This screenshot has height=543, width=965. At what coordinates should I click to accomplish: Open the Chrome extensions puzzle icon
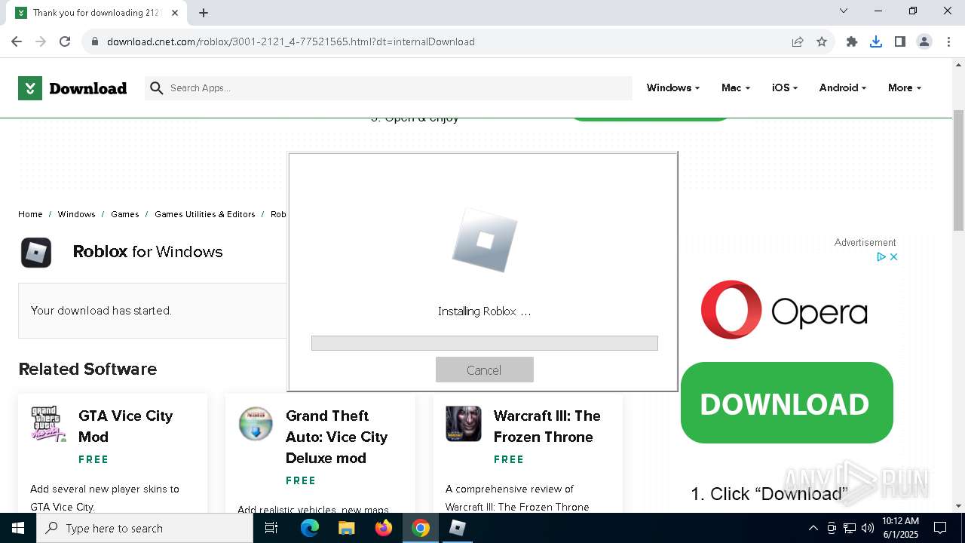click(x=852, y=41)
